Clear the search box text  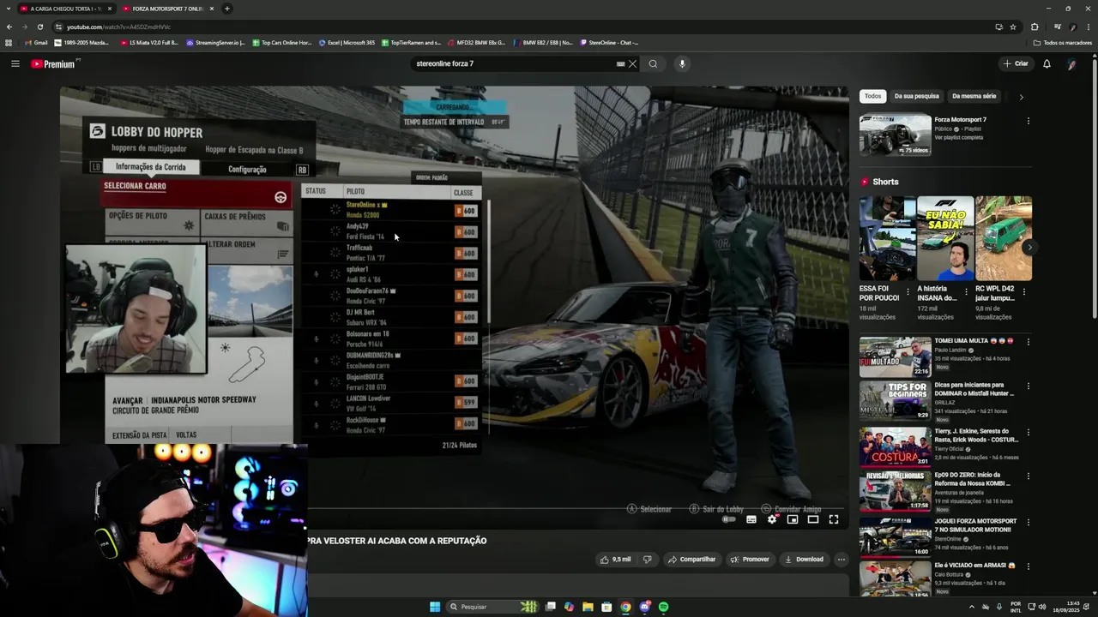click(x=633, y=63)
